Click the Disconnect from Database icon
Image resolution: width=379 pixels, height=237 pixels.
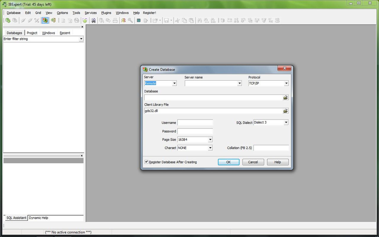30,20
